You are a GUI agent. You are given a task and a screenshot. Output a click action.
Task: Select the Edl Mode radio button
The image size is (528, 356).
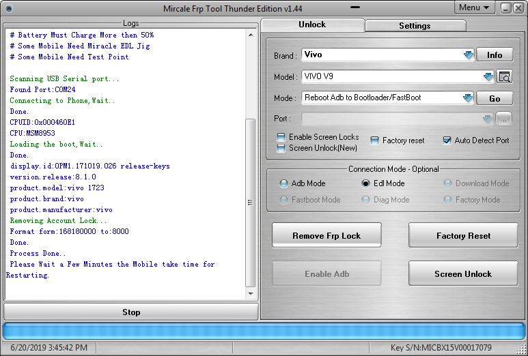(x=365, y=183)
